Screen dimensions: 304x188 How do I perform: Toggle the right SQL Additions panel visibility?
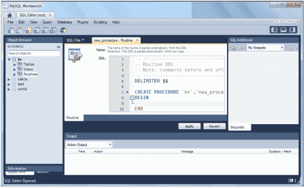point(292,30)
